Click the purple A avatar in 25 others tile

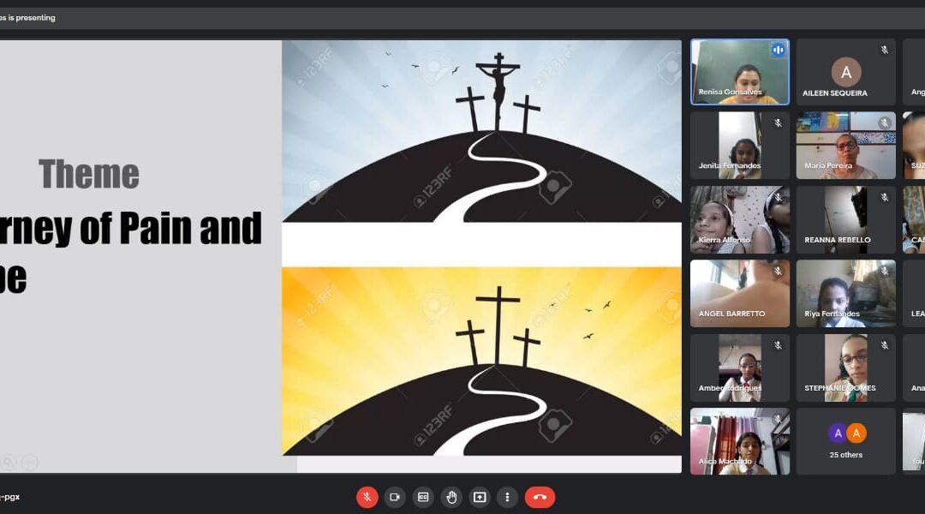(x=838, y=433)
